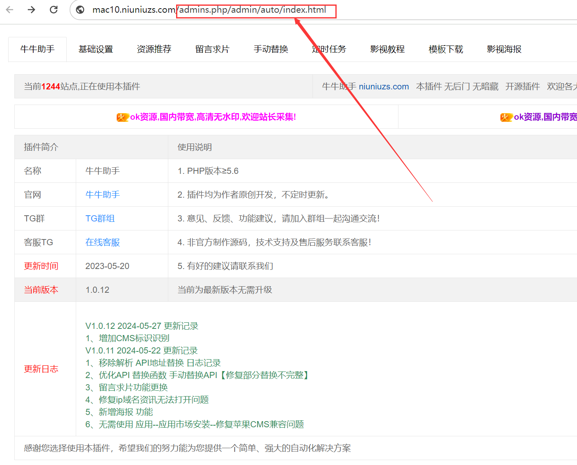This screenshot has width=577, height=465.
Task: Go to the 手动替换 tab
Action: coord(271,49)
